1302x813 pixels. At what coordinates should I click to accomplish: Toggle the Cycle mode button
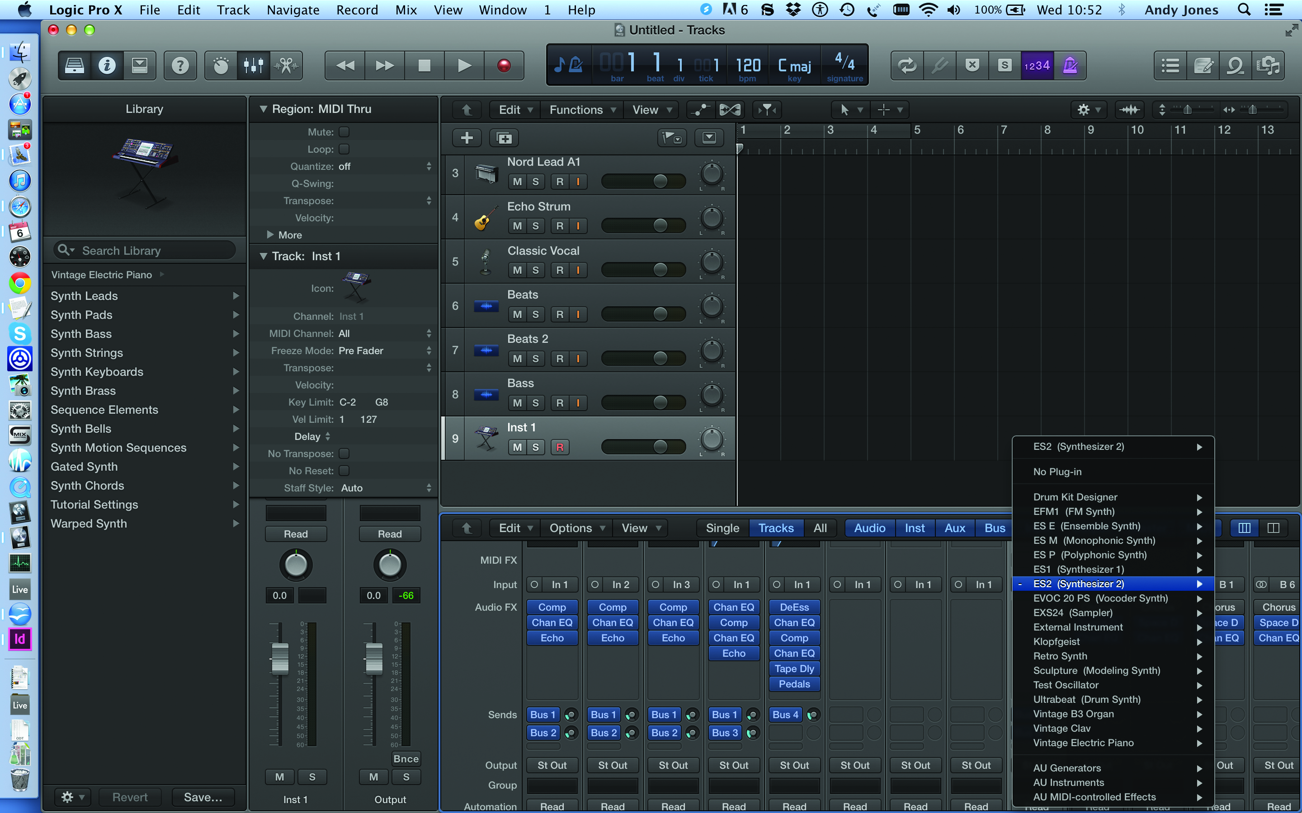tap(907, 65)
